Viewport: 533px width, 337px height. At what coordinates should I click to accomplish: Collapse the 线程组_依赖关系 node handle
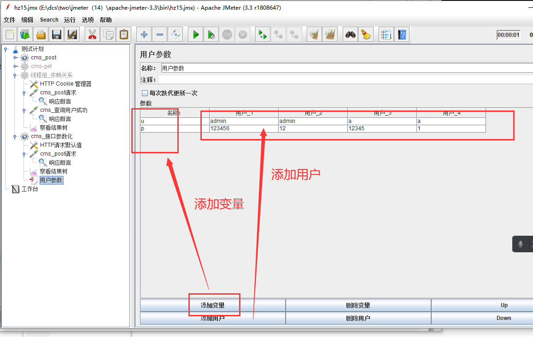[15, 75]
